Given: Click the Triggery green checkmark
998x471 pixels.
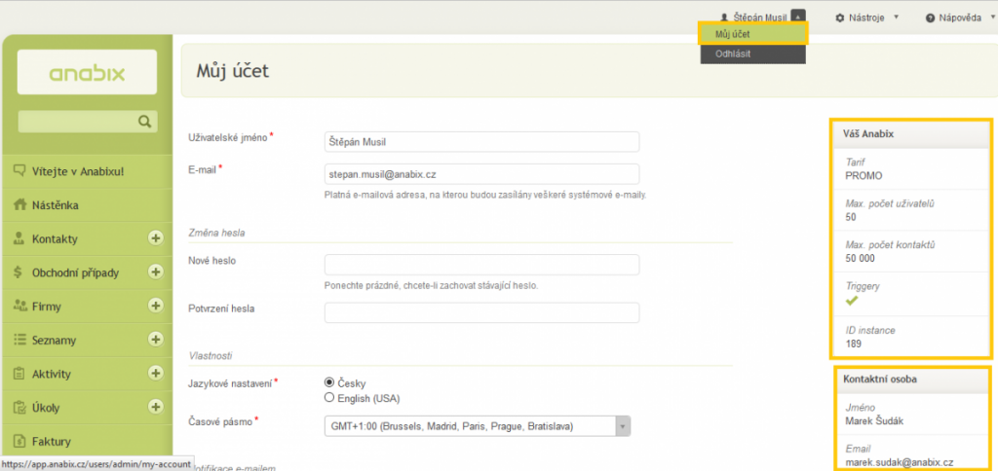Looking at the screenshot, I should tap(852, 301).
